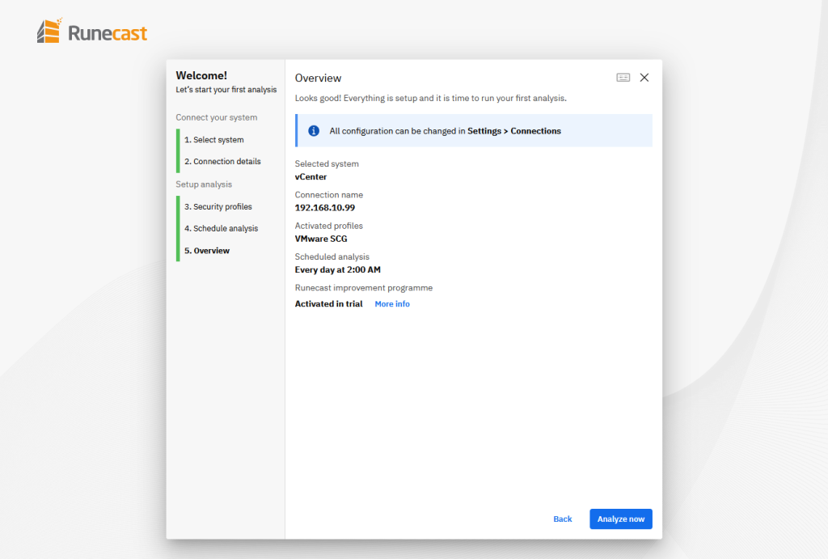Click the connection name 192.168.10.99
Viewport: 828px width, 559px height.
pyautogui.click(x=325, y=208)
